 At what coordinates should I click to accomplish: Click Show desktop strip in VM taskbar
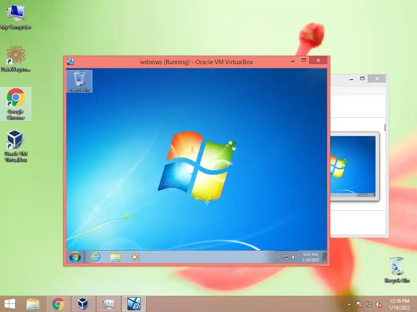[325, 257]
